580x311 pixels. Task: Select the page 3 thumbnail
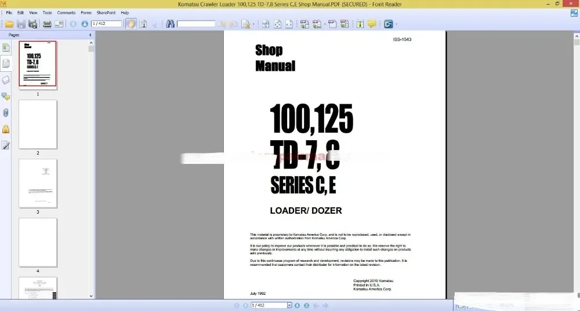click(x=38, y=184)
